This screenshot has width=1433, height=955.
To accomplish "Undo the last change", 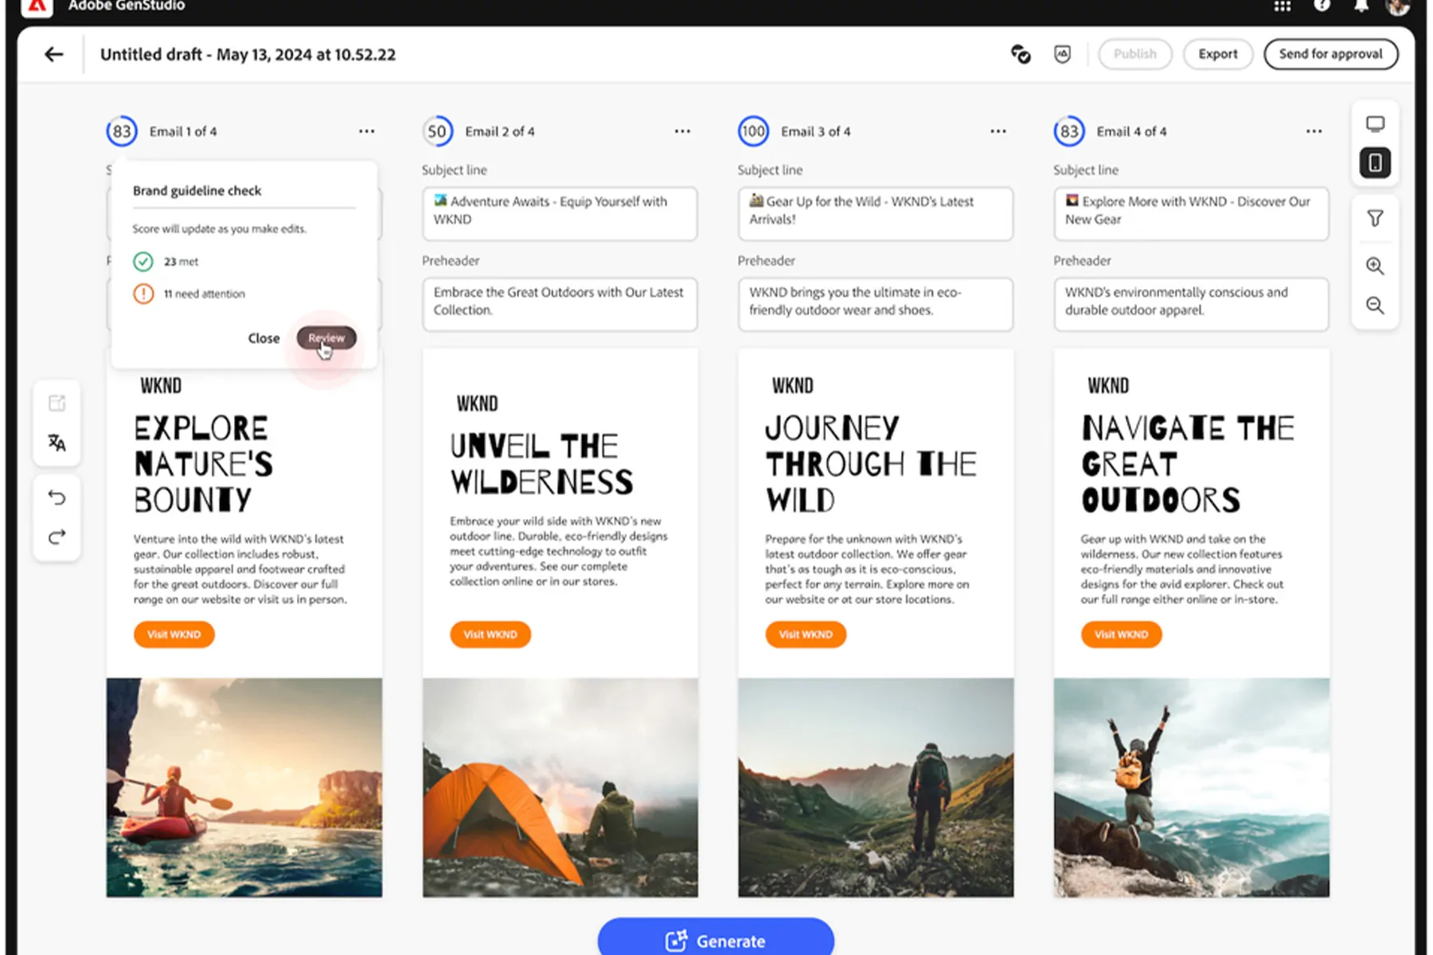I will 57,497.
